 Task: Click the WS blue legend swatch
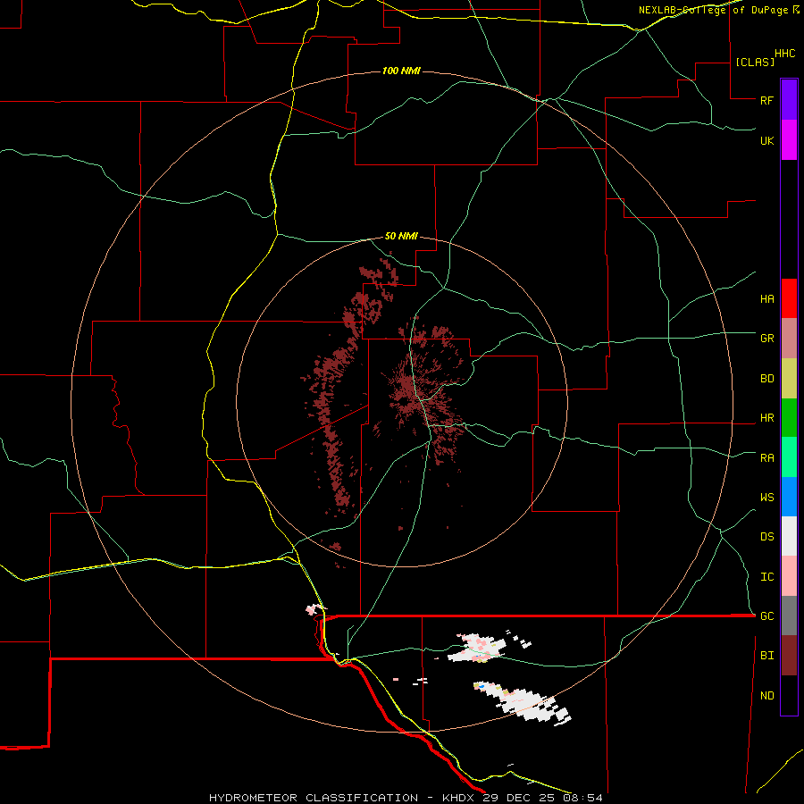(x=789, y=497)
